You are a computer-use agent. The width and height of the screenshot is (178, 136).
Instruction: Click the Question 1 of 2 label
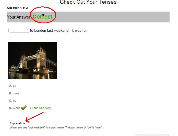(17, 8)
